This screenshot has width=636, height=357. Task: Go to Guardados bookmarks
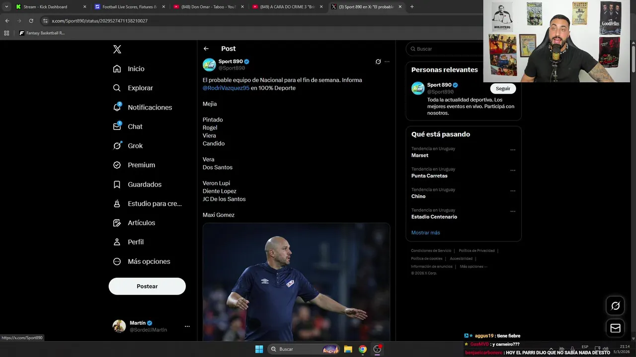[137, 184]
